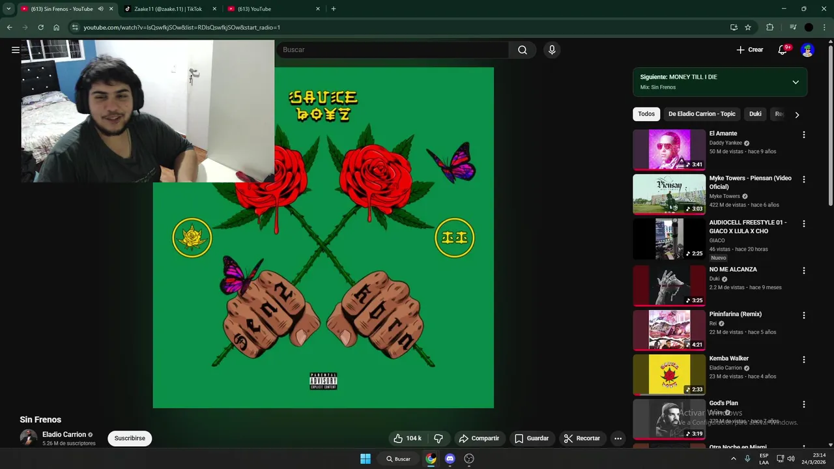Open a new browser tab
Viewport: 834px width, 469px height.
point(334,9)
